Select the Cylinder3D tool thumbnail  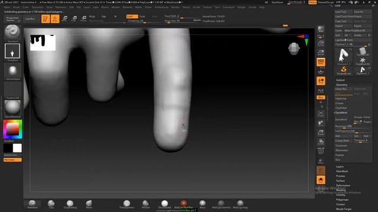pyautogui.click(x=362, y=52)
